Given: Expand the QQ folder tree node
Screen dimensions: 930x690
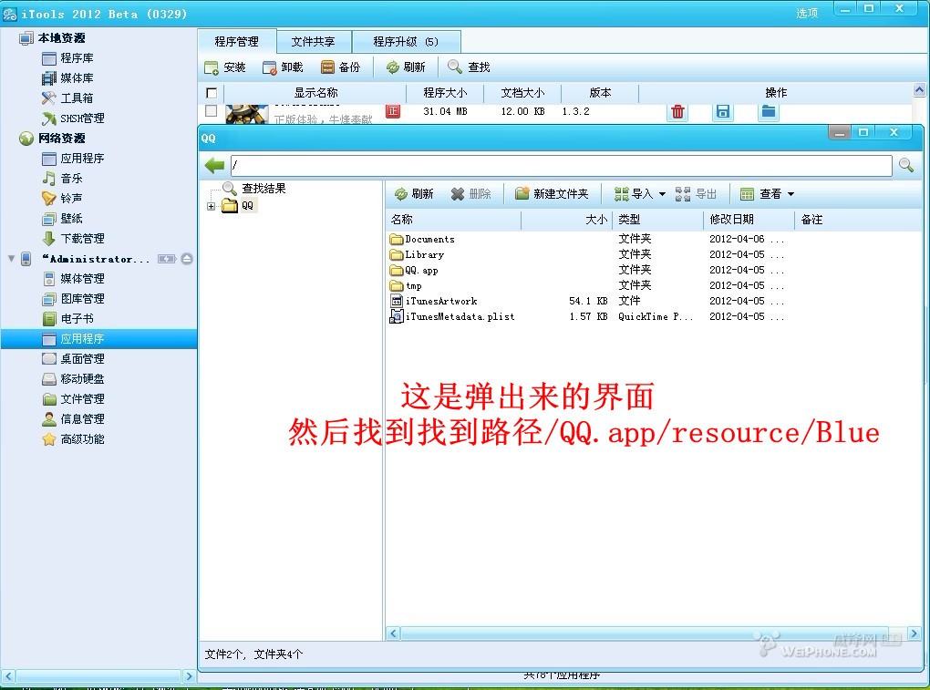Looking at the screenshot, I should click(212, 206).
